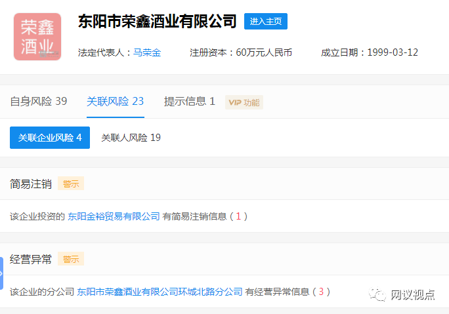Open legal representative 马荣金 link
The image size is (449, 314).
coord(147,52)
